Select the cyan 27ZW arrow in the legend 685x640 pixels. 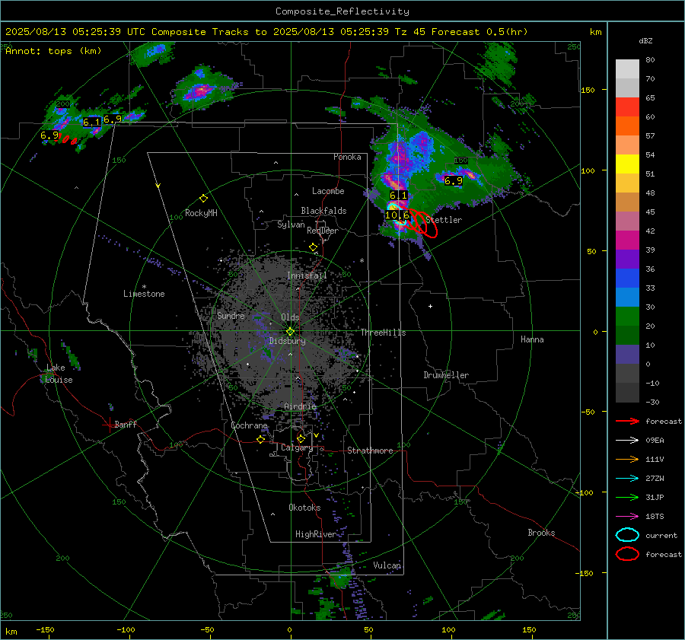627,479
